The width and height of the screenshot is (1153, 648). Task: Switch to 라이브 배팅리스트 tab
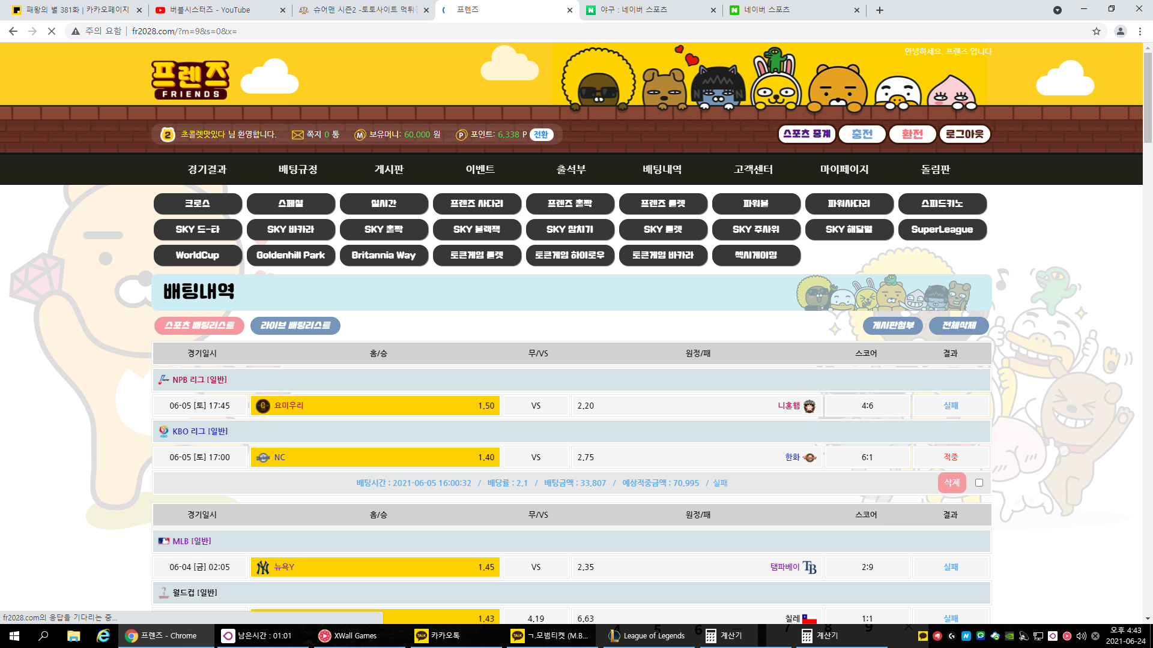pos(295,325)
